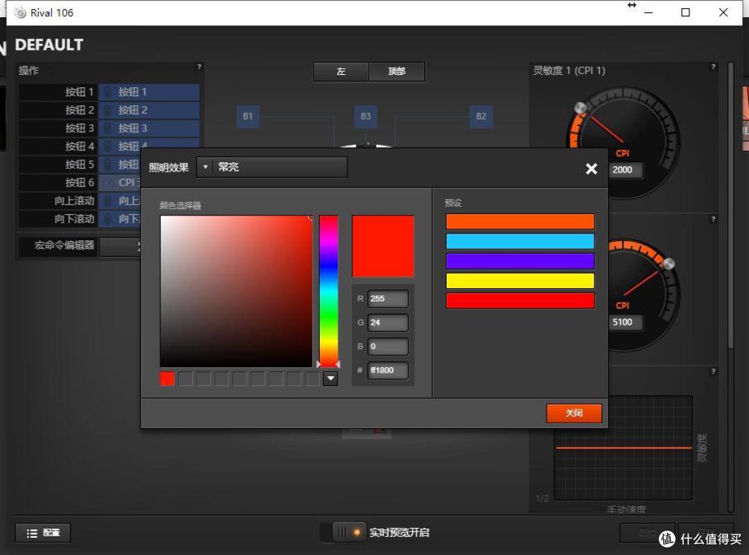The image size is (749, 555).
Task: Pick the red preset color bar
Action: [x=520, y=301]
